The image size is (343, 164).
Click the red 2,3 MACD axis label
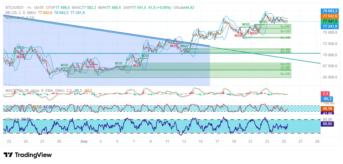[325, 94]
